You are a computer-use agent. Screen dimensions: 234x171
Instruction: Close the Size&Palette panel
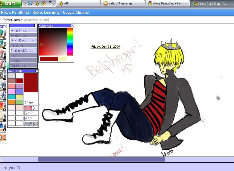coord(37,71)
